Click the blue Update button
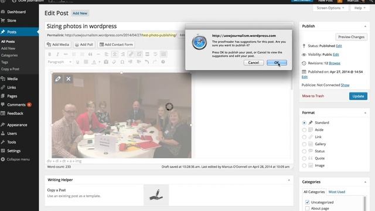 pyautogui.click(x=358, y=96)
